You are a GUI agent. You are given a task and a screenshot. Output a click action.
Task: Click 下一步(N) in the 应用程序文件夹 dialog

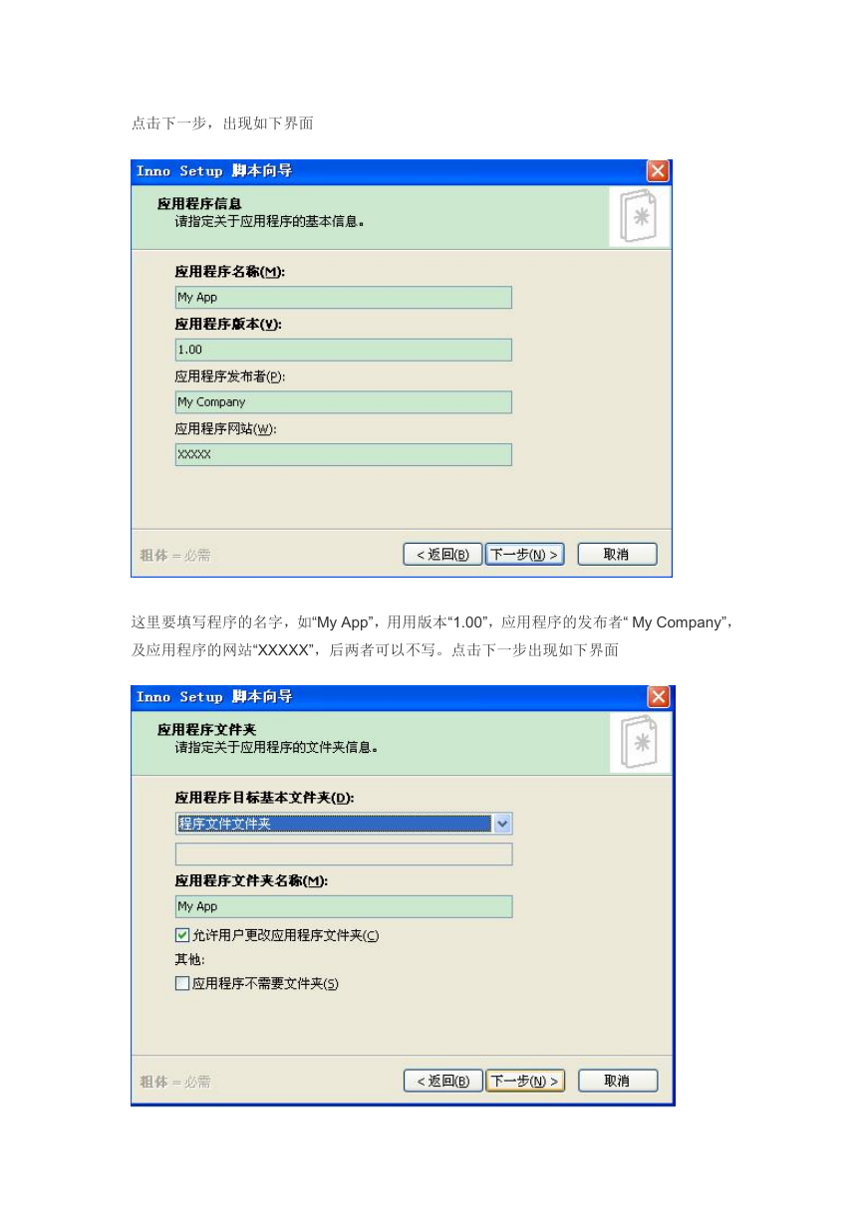click(525, 1081)
